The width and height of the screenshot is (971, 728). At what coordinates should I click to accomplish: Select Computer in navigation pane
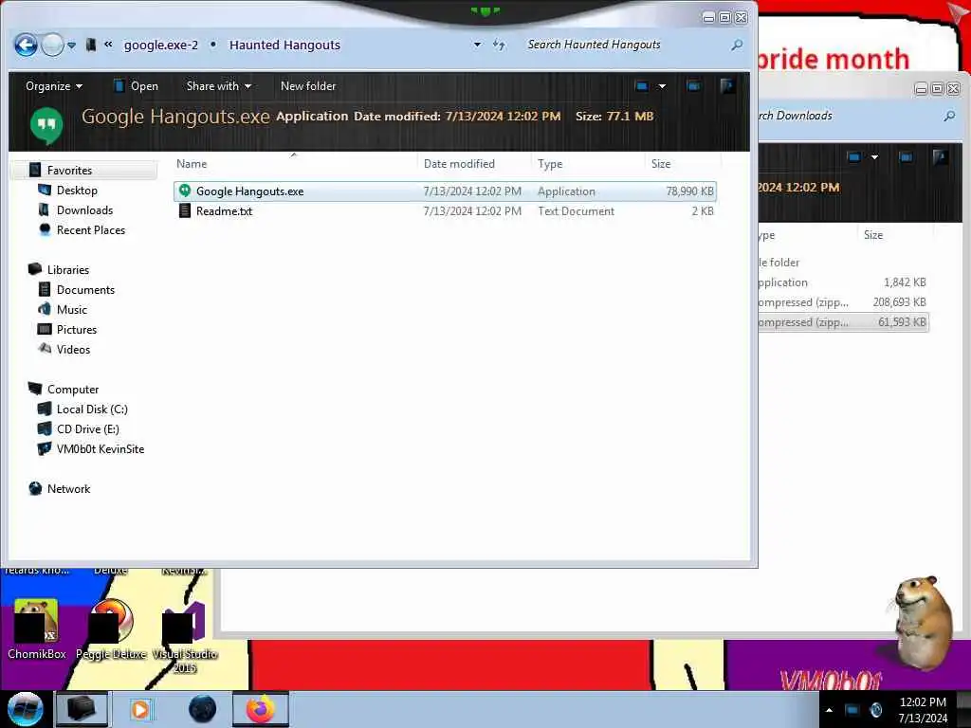73,390
